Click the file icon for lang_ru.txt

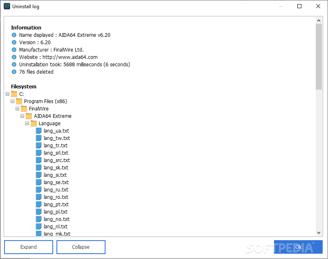(x=39, y=189)
